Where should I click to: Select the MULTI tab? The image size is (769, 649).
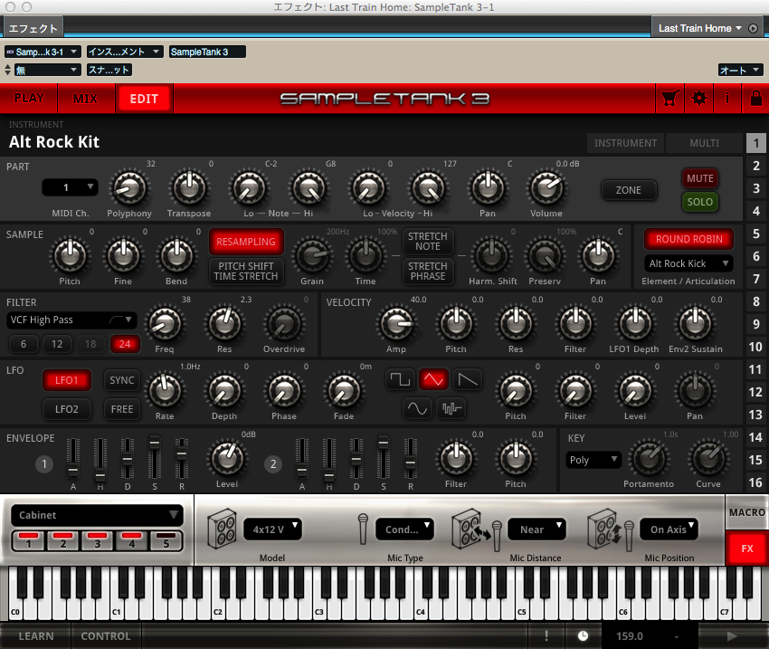point(704,143)
